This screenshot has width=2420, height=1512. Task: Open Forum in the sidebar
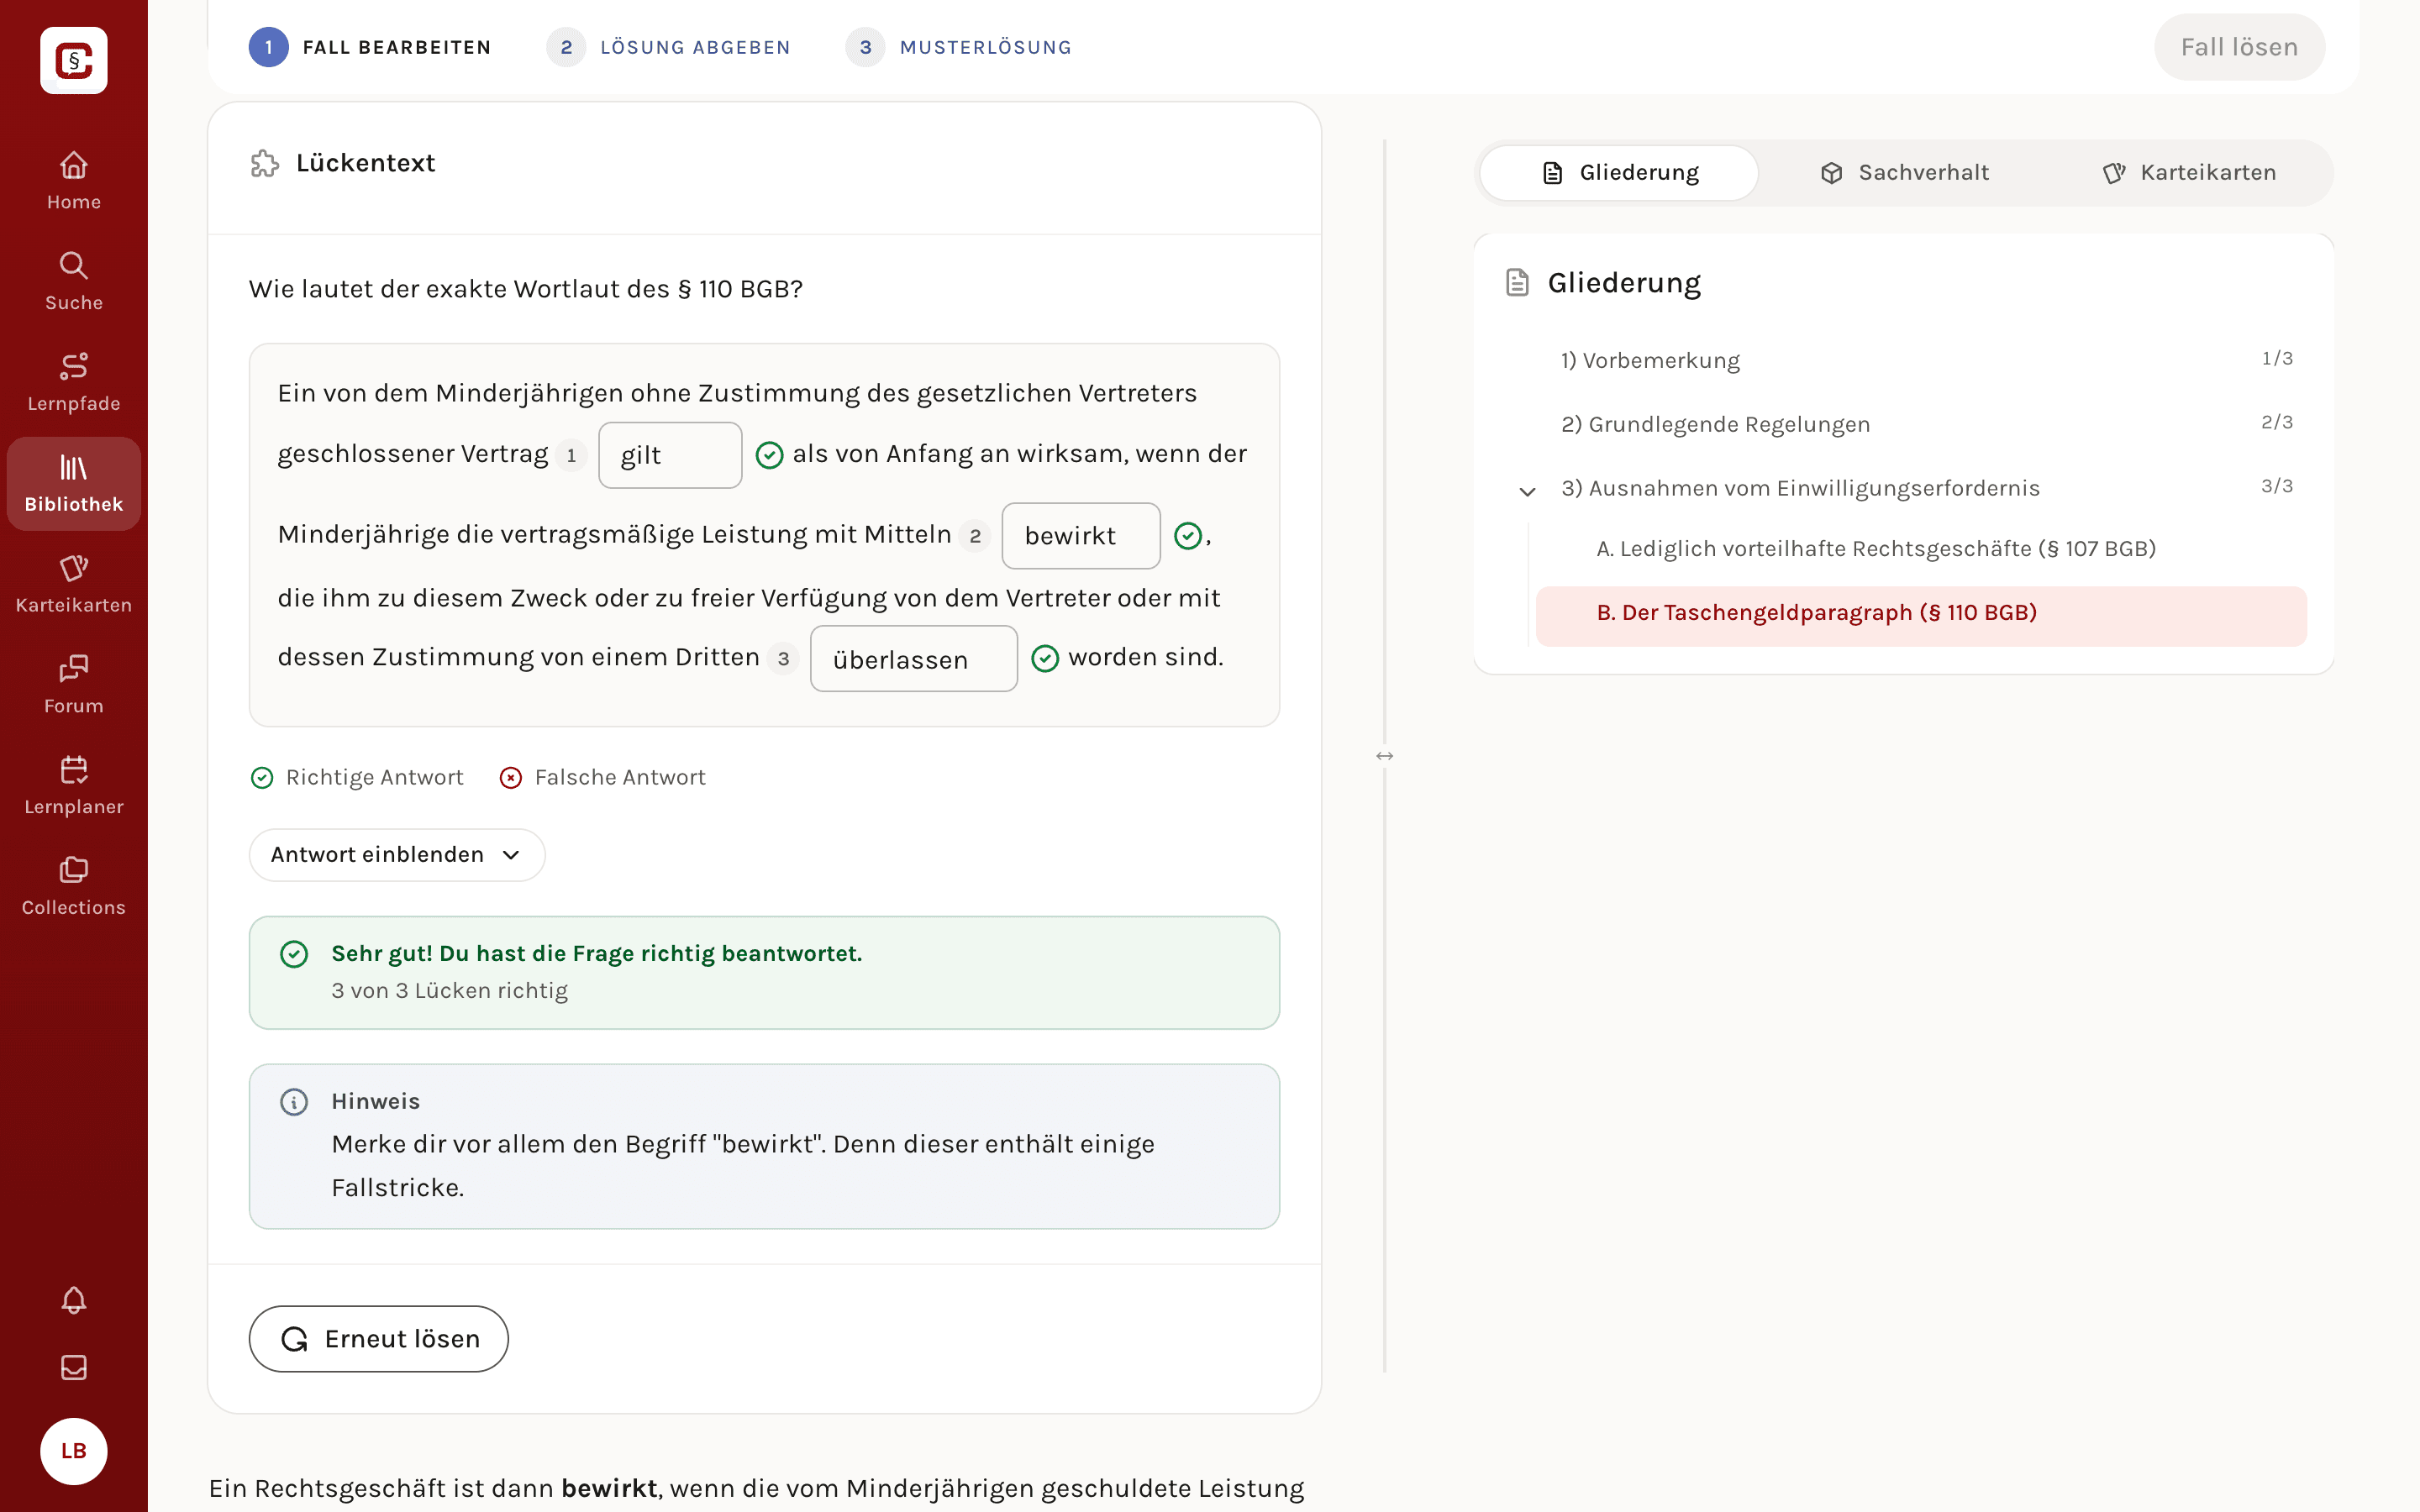tap(74, 686)
